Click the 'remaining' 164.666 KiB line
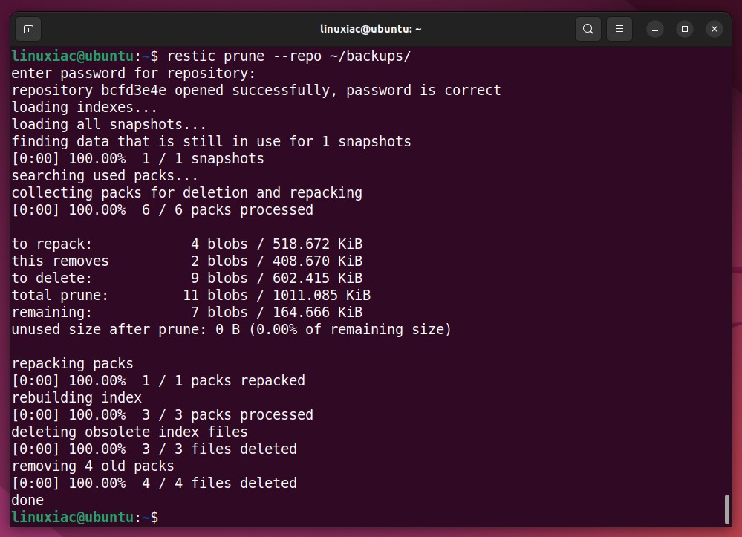The width and height of the screenshot is (742, 537). pyautogui.click(x=187, y=312)
